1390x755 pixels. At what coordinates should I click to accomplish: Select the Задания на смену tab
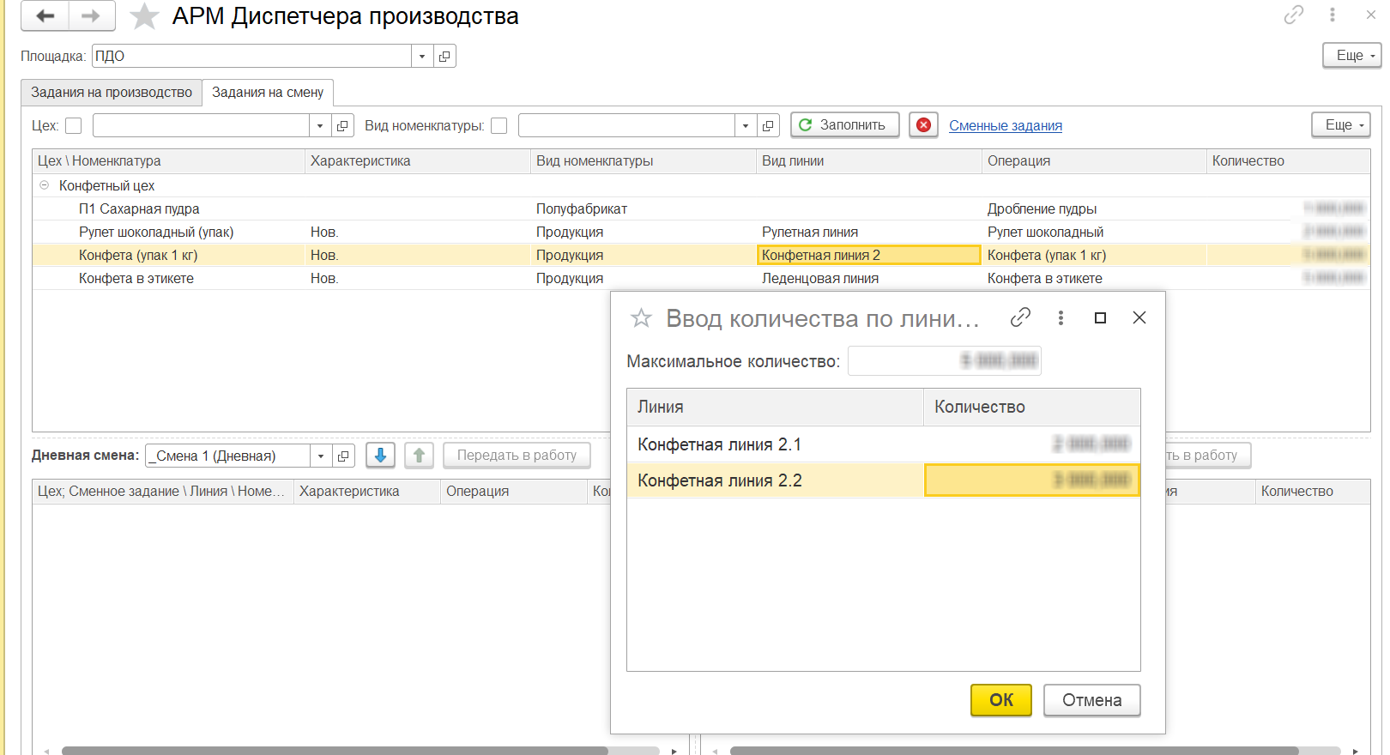click(268, 93)
